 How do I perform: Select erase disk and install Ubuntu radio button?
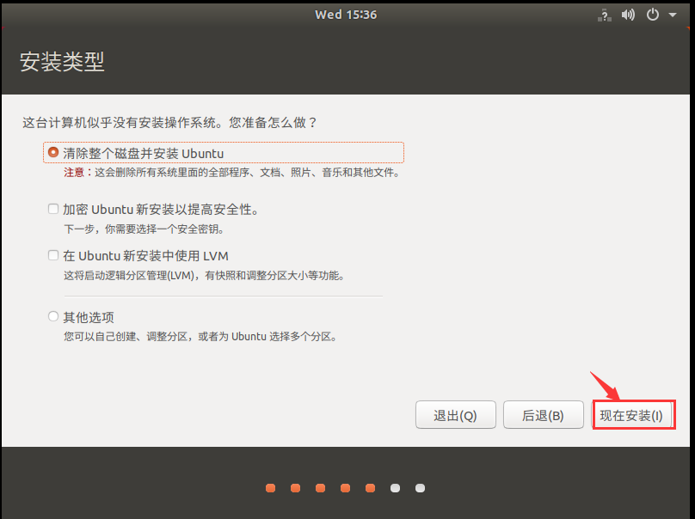[x=53, y=152]
